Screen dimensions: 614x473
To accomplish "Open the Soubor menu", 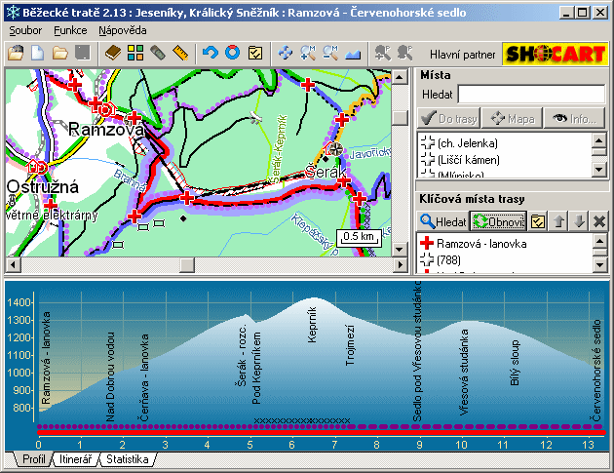I will point(26,30).
